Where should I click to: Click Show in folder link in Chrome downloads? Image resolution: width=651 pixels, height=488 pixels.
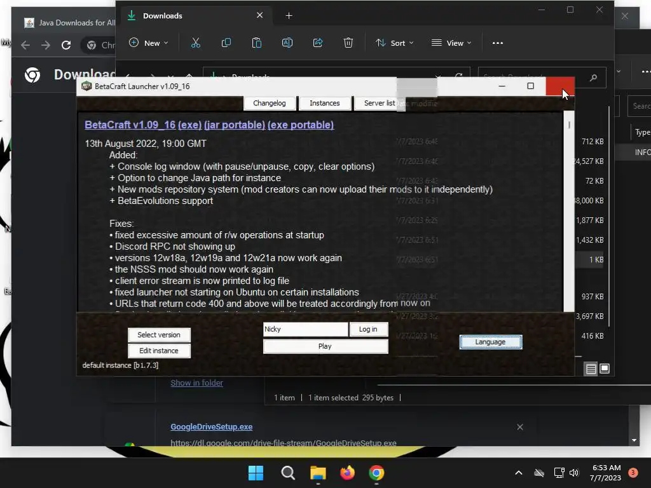click(197, 383)
